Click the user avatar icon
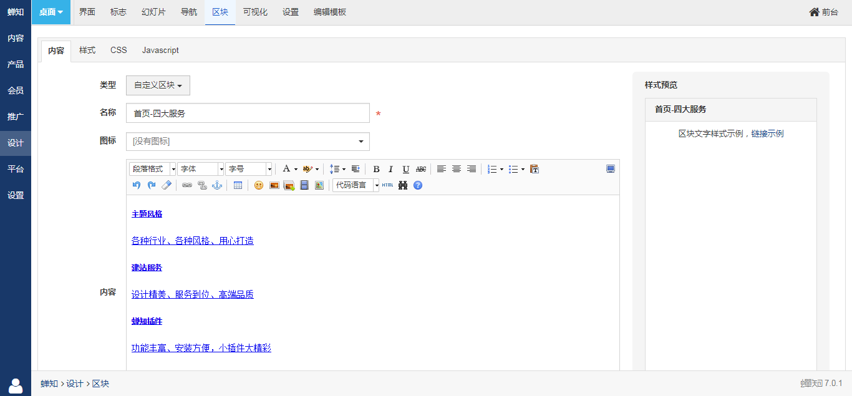 tap(16, 386)
